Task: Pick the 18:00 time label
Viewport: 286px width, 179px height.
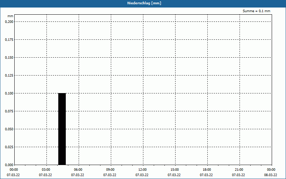Action: 206,170
